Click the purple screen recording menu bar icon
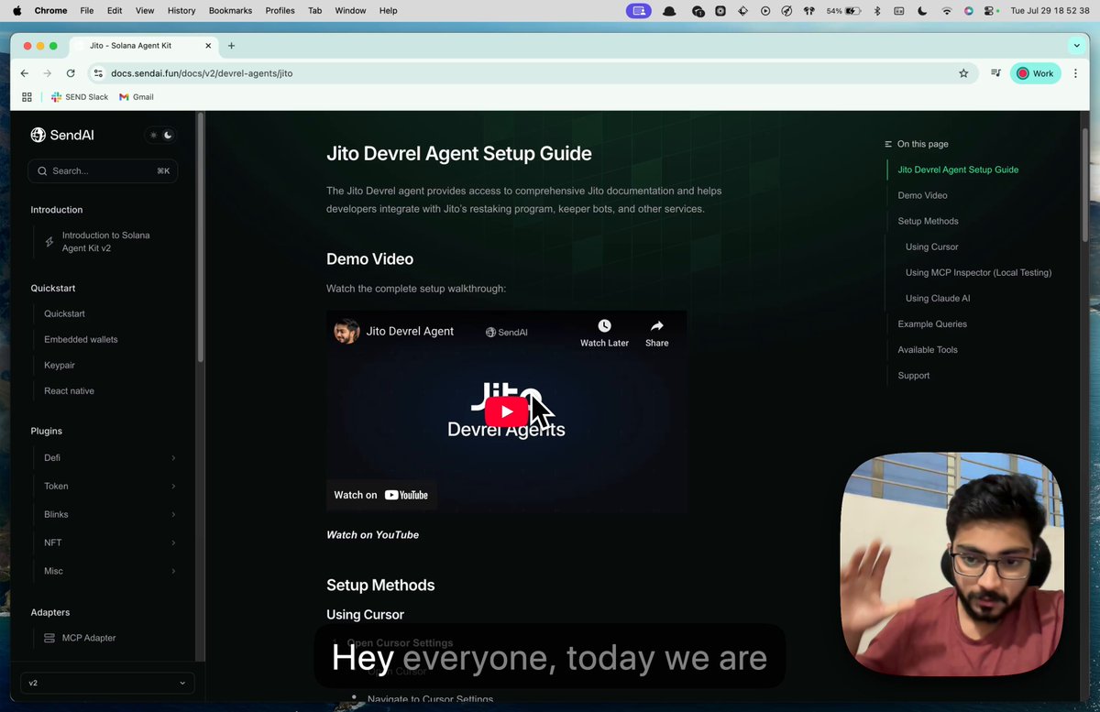 (x=640, y=11)
